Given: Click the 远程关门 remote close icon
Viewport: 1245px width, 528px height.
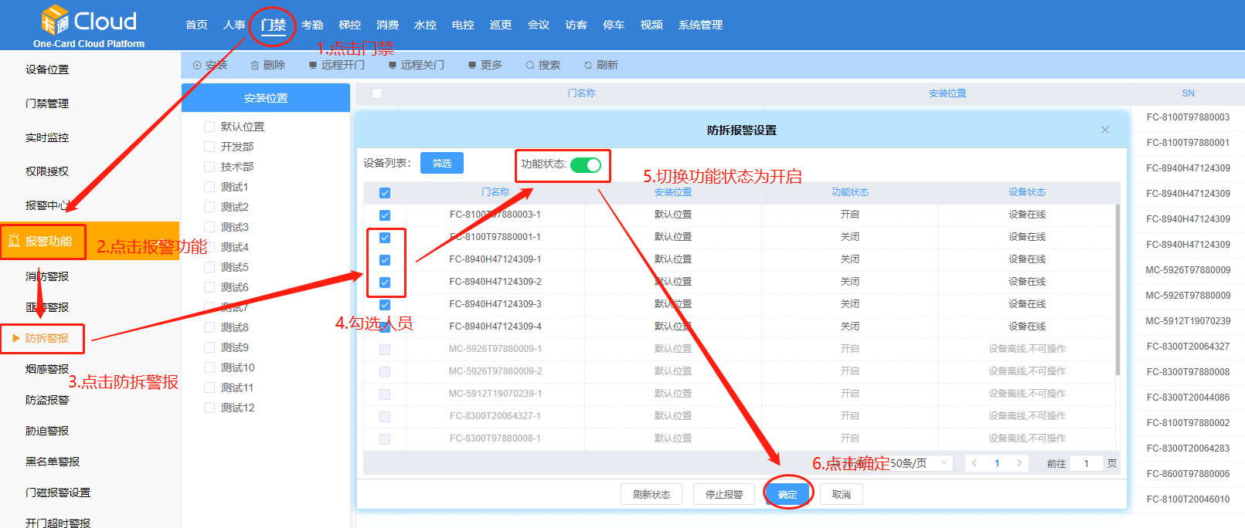Looking at the screenshot, I should pos(393,66).
